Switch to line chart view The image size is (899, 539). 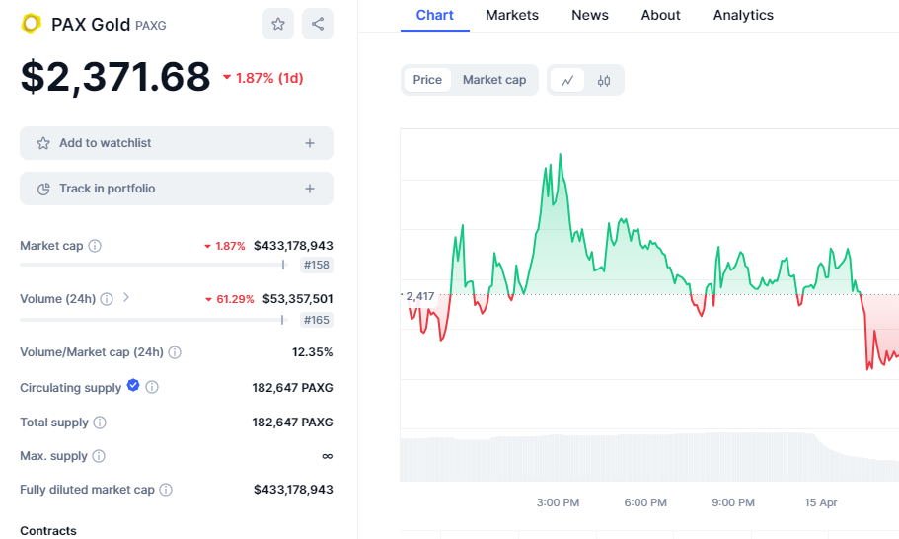(567, 80)
